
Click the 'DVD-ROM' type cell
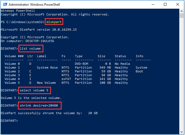tap(82, 64)
